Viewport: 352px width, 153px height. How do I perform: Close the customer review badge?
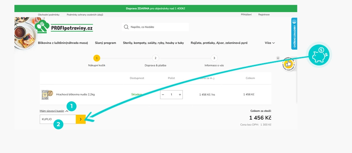point(278,58)
